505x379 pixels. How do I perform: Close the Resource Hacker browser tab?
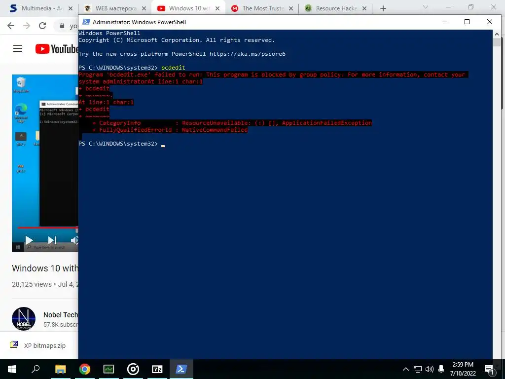[x=364, y=8]
